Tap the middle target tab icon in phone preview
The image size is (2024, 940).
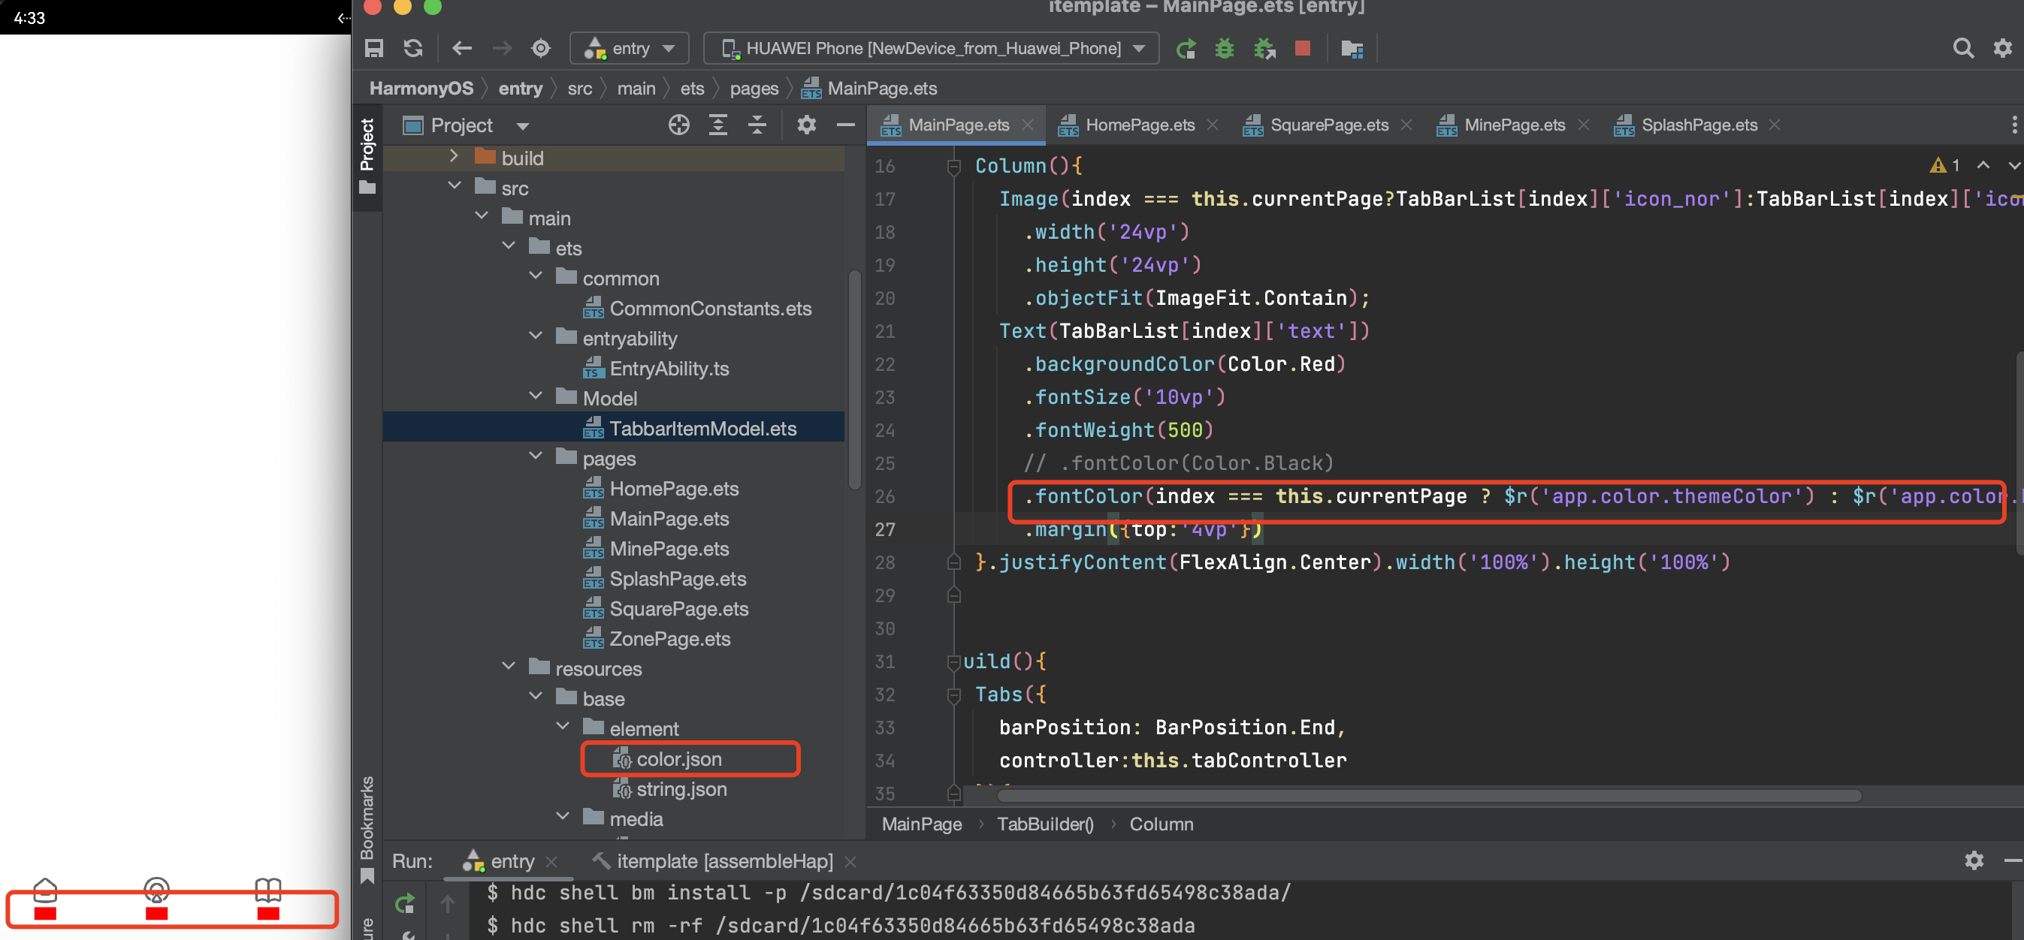point(157,890)
